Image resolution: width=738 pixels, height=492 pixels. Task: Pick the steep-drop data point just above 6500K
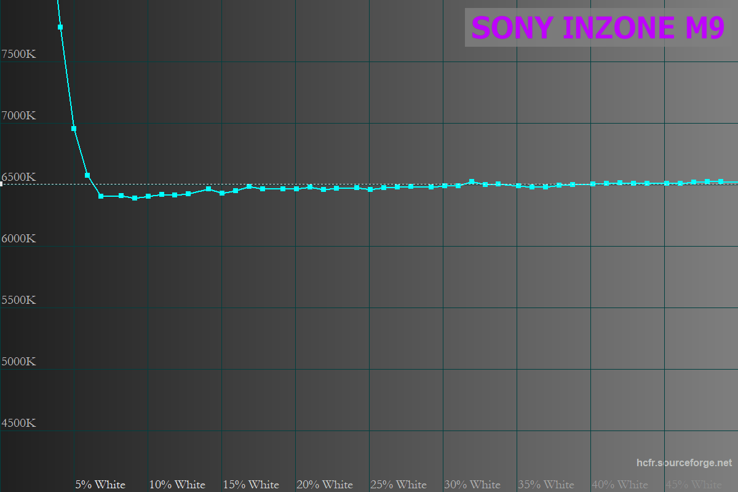click(87, 175)
